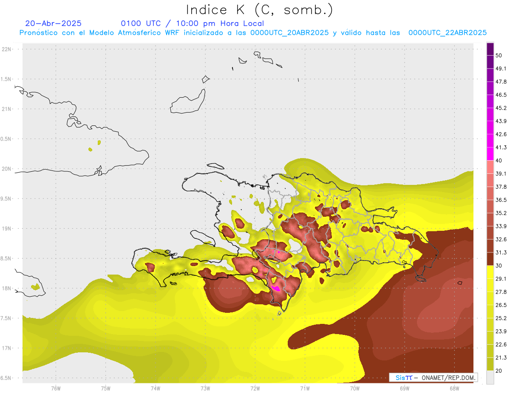This screenshot has height=394, width=510.
Task: Click the legend value '42.6'
Action: tap(501, 134)
